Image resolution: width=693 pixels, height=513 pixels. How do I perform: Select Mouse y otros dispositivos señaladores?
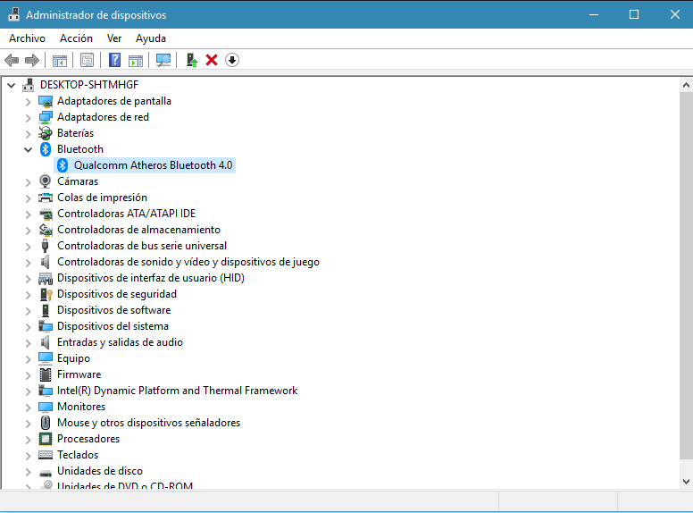coord(148,423)
